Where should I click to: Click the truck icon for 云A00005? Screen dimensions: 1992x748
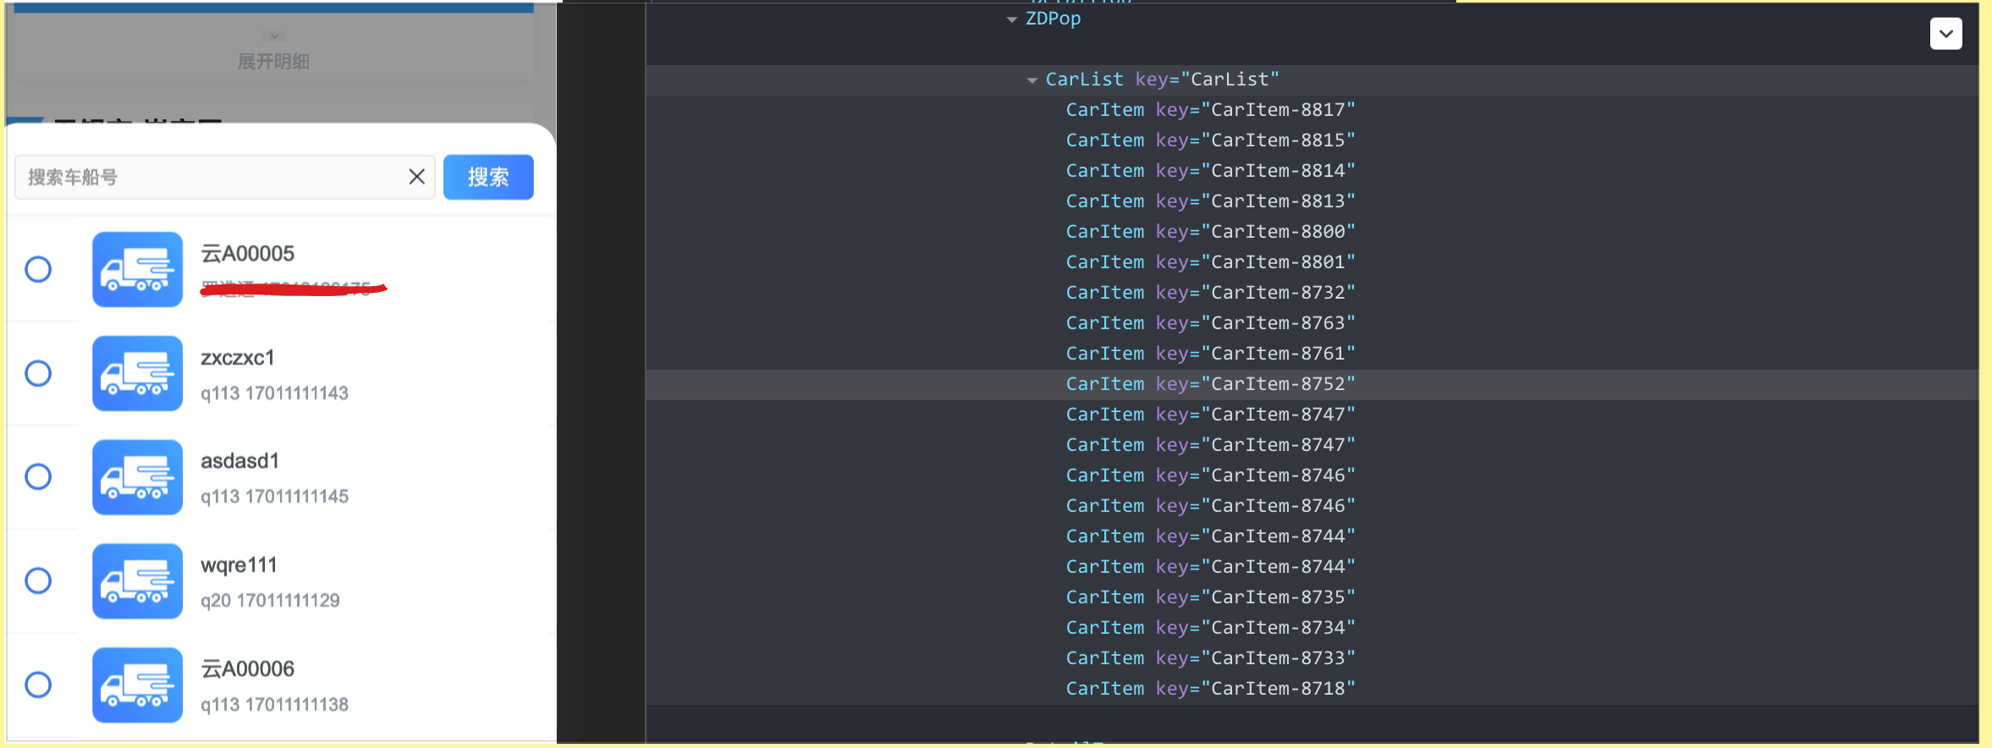tap(137, 269)
